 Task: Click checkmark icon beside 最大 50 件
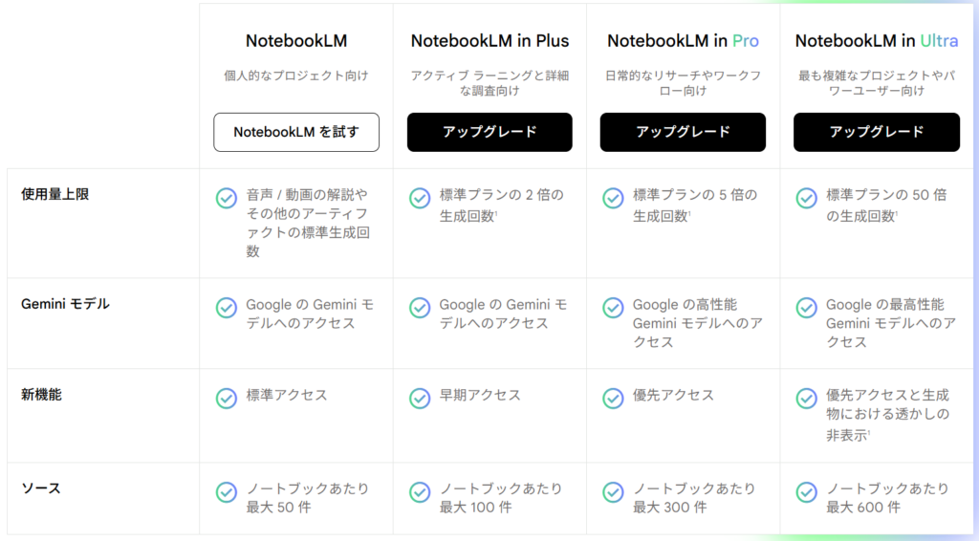[227, 491]
